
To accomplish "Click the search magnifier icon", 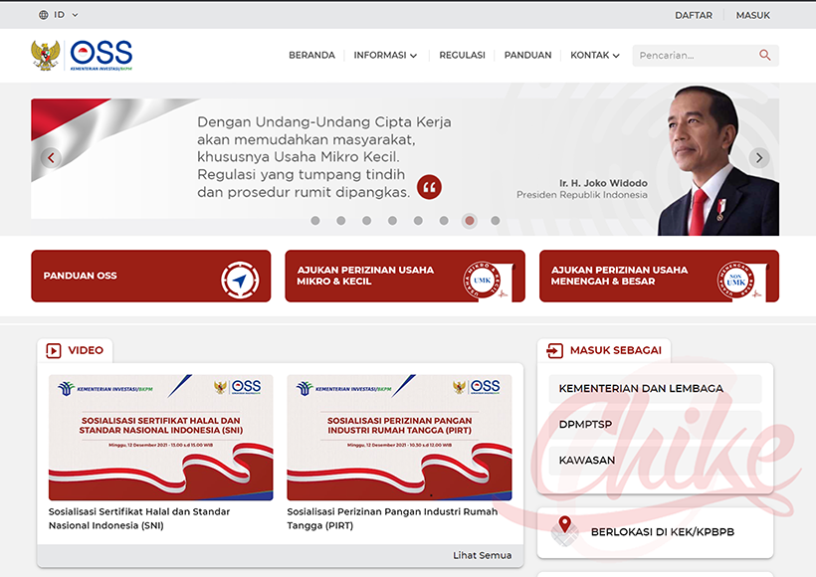I will point(764,55).
